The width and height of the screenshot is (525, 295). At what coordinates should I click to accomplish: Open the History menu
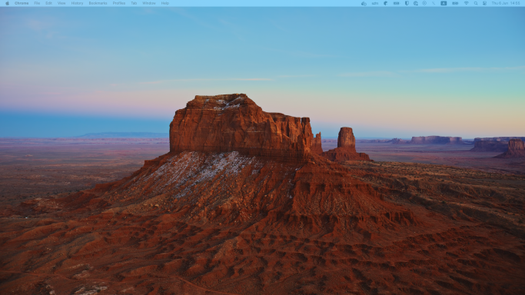tap(77, 3)
